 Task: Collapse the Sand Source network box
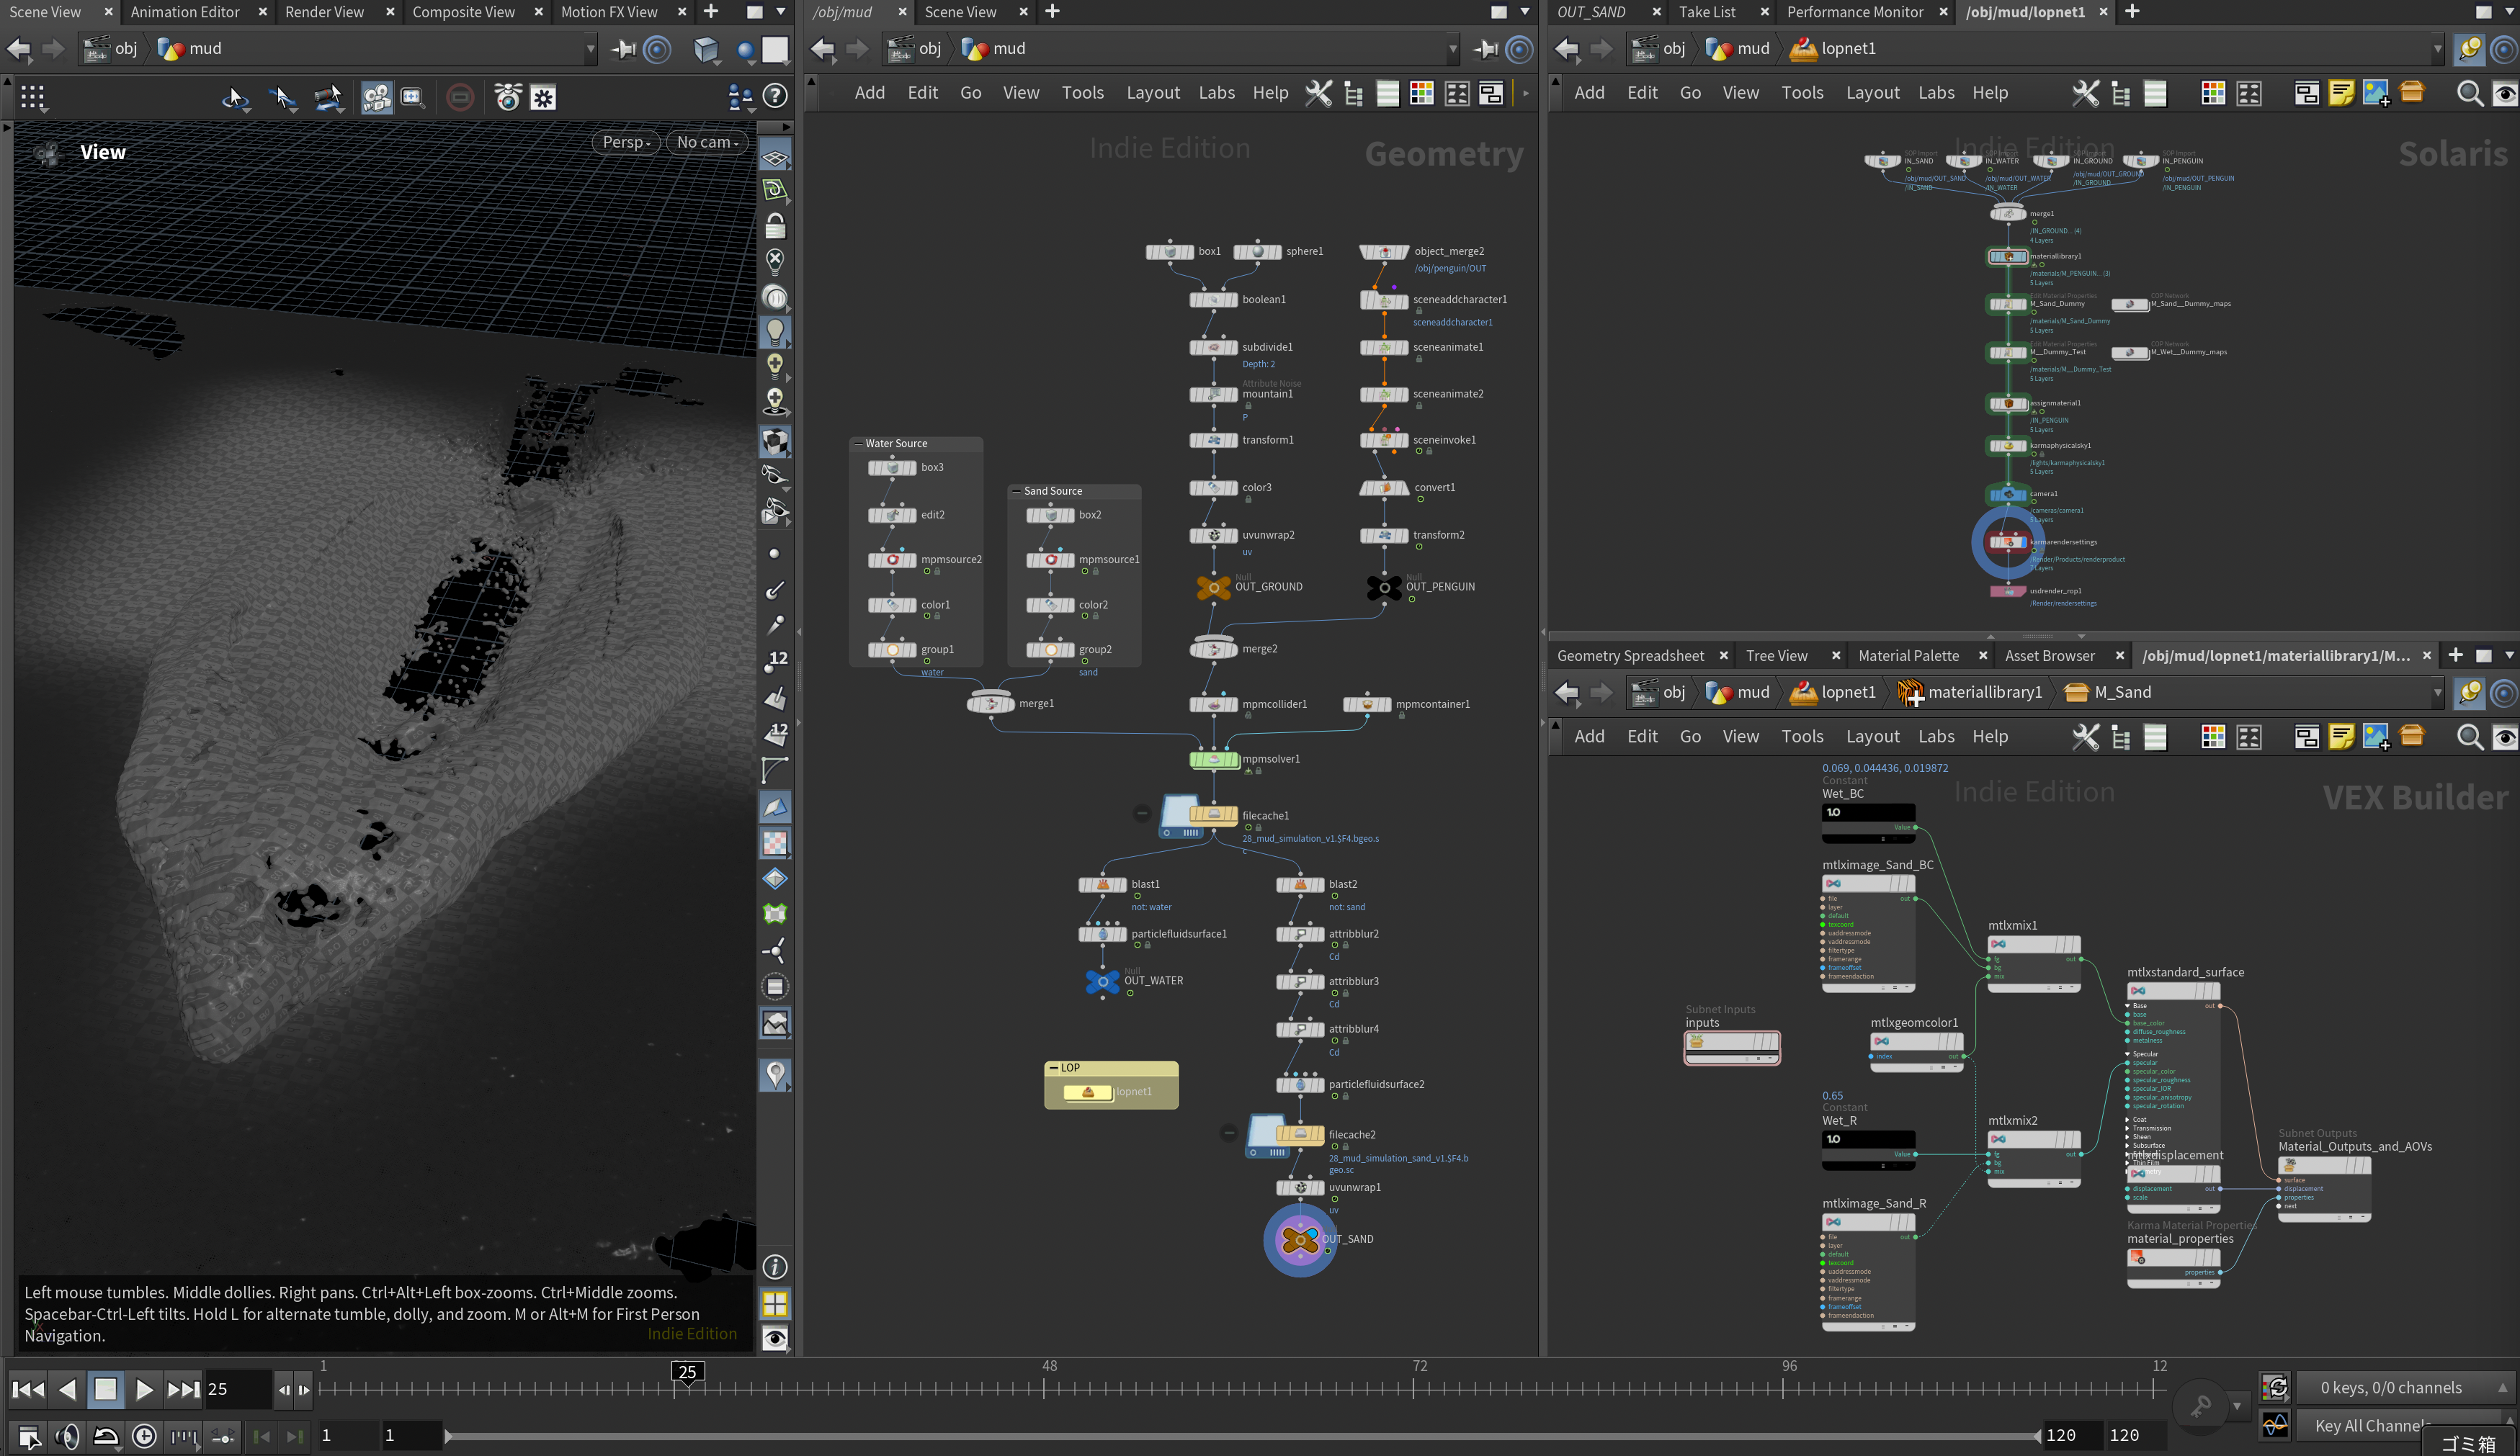[x=1016, y=490]
